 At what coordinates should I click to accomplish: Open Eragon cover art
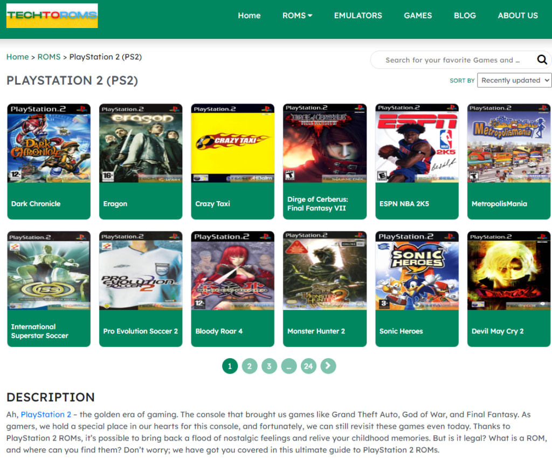pos(141,143)
